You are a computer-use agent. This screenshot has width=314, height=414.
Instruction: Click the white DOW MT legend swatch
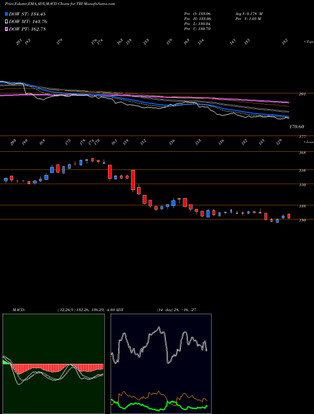pyautogui.click(x=6, y=21)
